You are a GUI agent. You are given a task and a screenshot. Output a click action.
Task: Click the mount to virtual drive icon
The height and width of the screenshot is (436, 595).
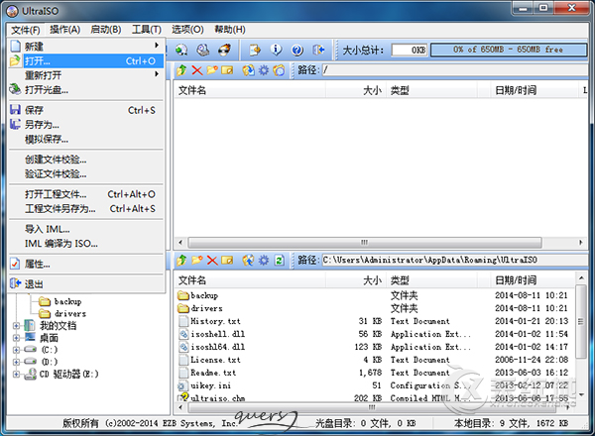203,50
